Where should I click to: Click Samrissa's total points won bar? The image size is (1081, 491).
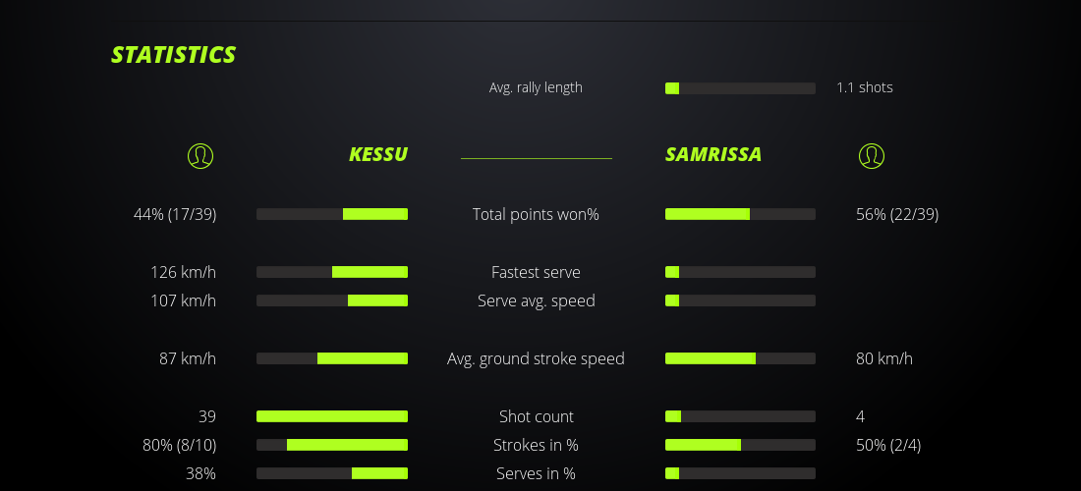(740, 214)
